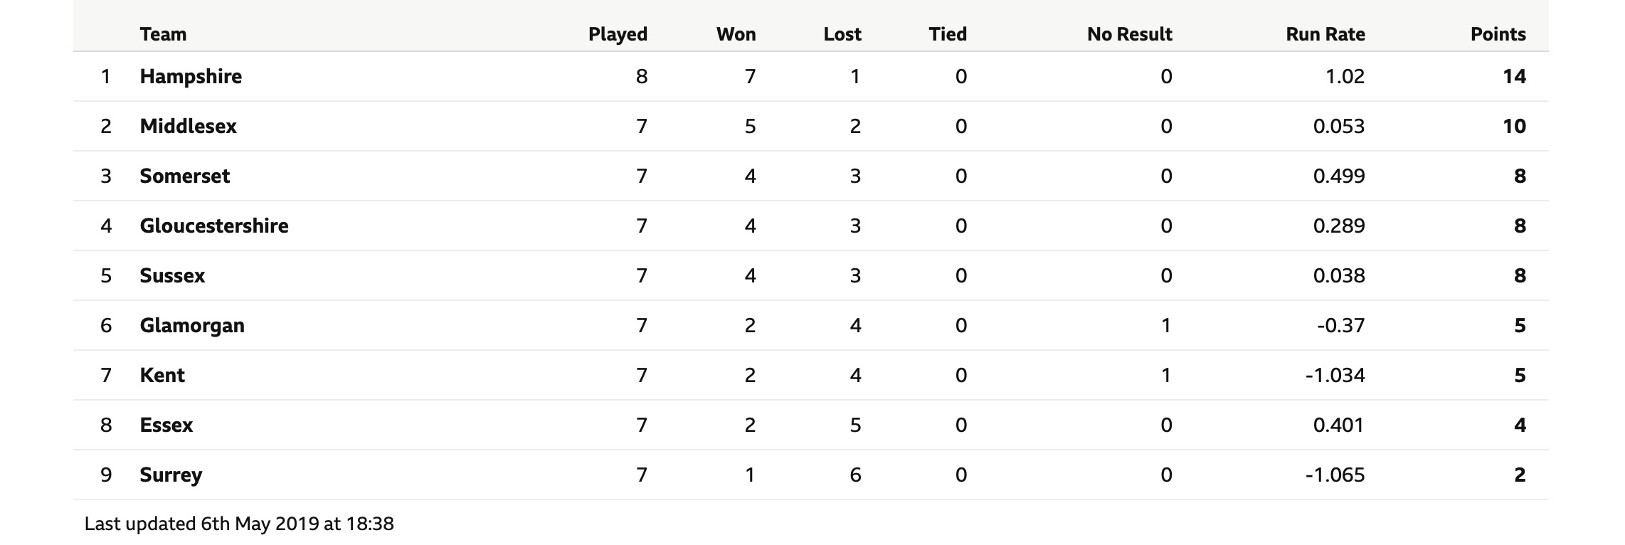Select the Hampshire team name
The image size is (1625, 545).
[x=191, y=76]
